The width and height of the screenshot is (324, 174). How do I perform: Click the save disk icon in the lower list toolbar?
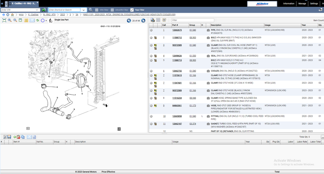[9, 137]
